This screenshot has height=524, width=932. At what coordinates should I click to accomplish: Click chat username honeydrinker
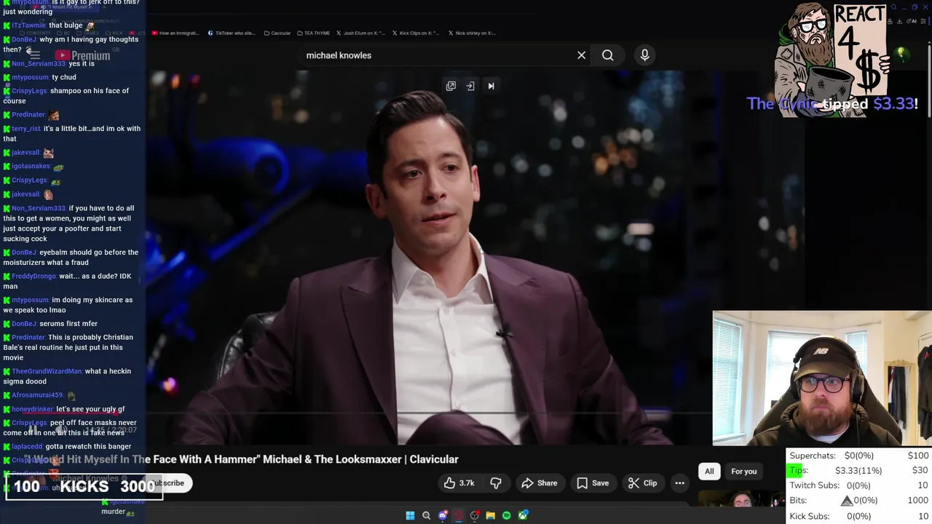pos(33,409)
